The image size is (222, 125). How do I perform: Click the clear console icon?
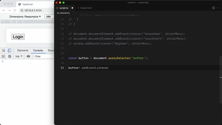(x=10, y=56)
